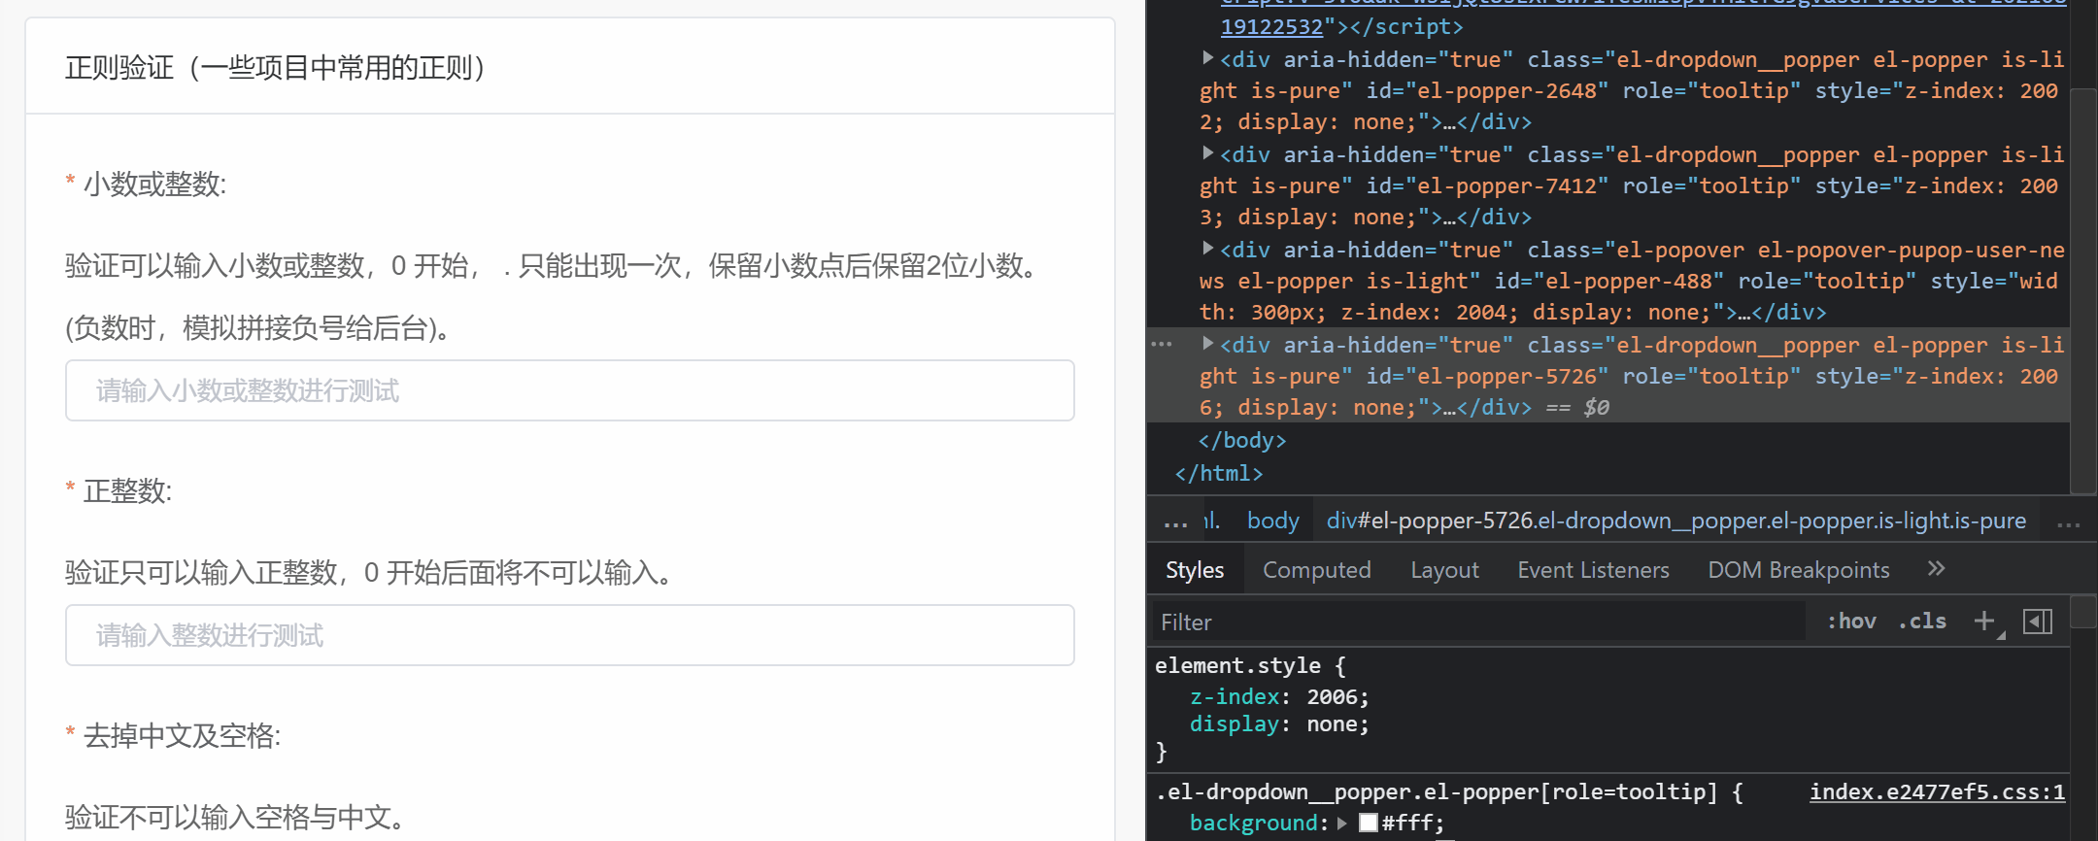The height and width of the screenshot is (841, 2098).
Task: Open index.e2477ef5.css:1 source link
Action: tap(1937, 792)
